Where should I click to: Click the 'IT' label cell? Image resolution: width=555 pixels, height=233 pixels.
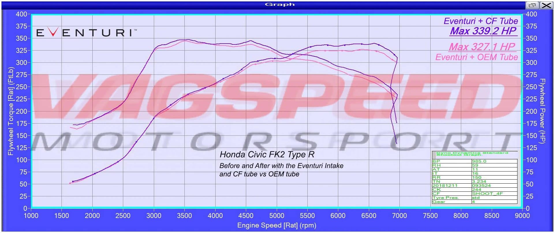pyautogui.click(x=452, y=174)
